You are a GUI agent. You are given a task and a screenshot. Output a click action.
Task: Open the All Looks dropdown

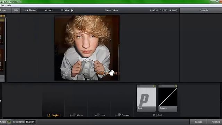(x=51, y=10)
